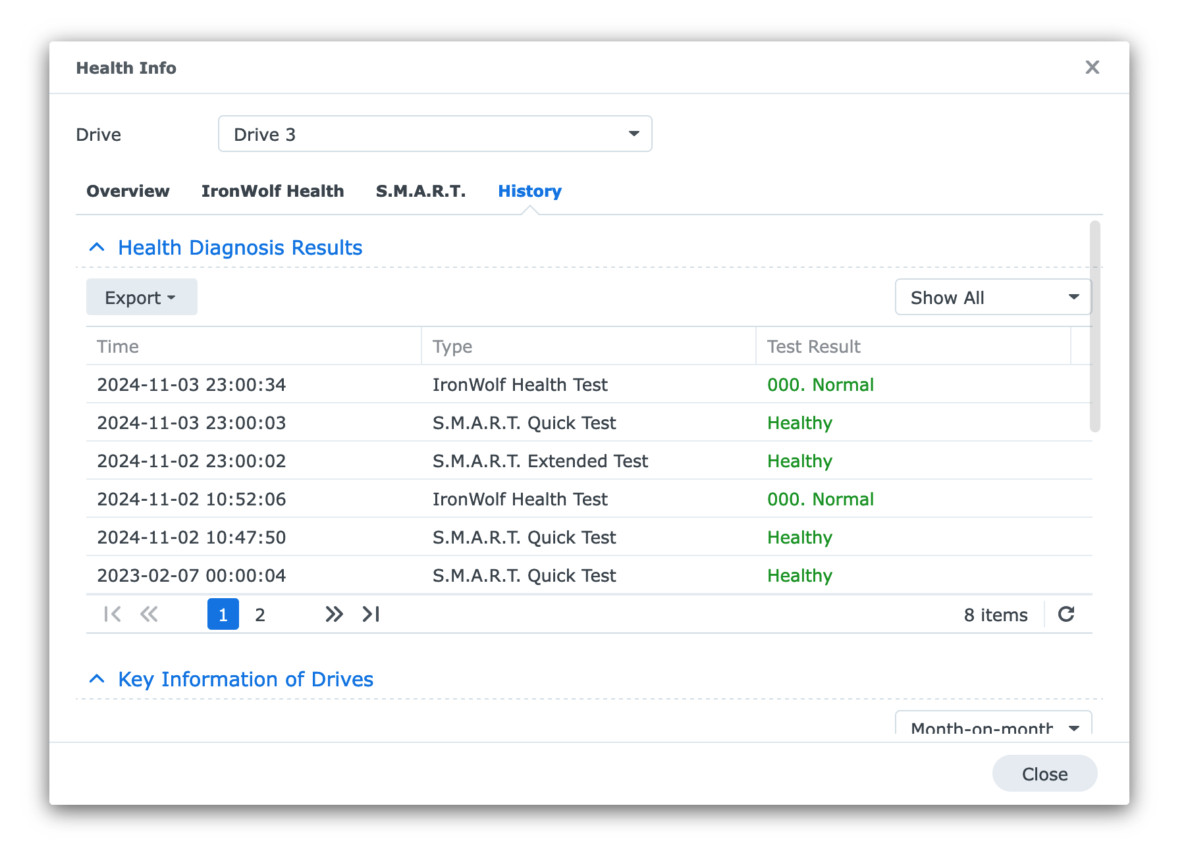Image resolution: width=1188 pixels, height=866 pixels.
Task: Select the History tab
Action: pyautogui.click(x=529, y=191)
